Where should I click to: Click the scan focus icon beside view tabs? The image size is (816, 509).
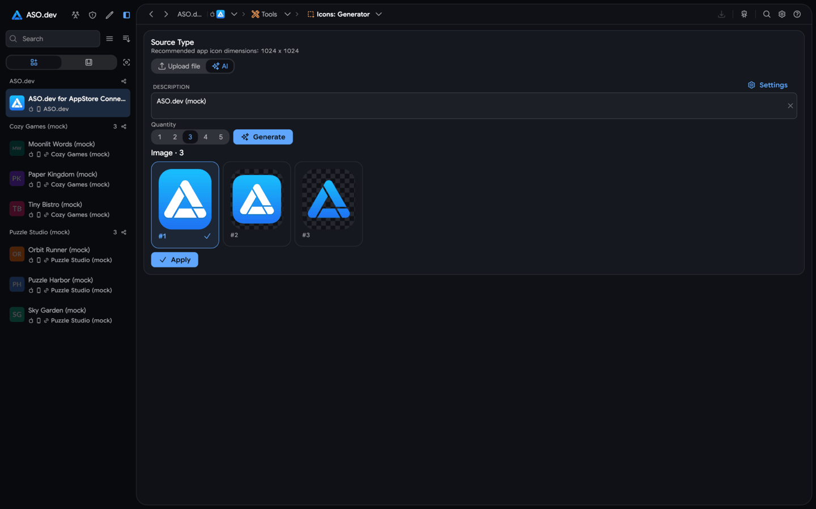126,62
